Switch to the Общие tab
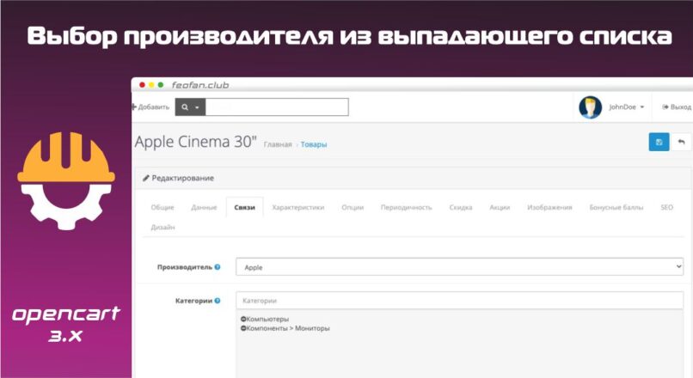Screen dimensions: 693x378 163,207
